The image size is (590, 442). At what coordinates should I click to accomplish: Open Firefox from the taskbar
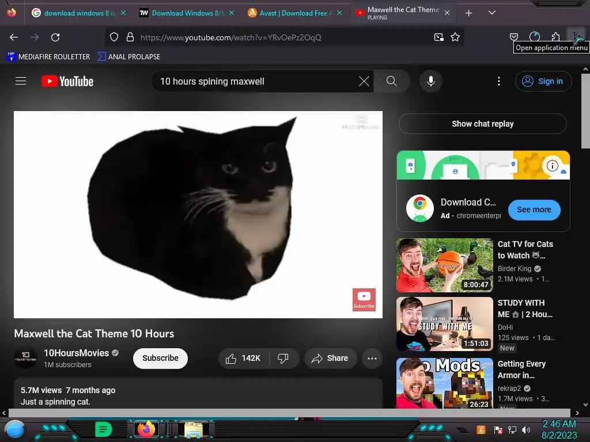(x=146, y=429)
